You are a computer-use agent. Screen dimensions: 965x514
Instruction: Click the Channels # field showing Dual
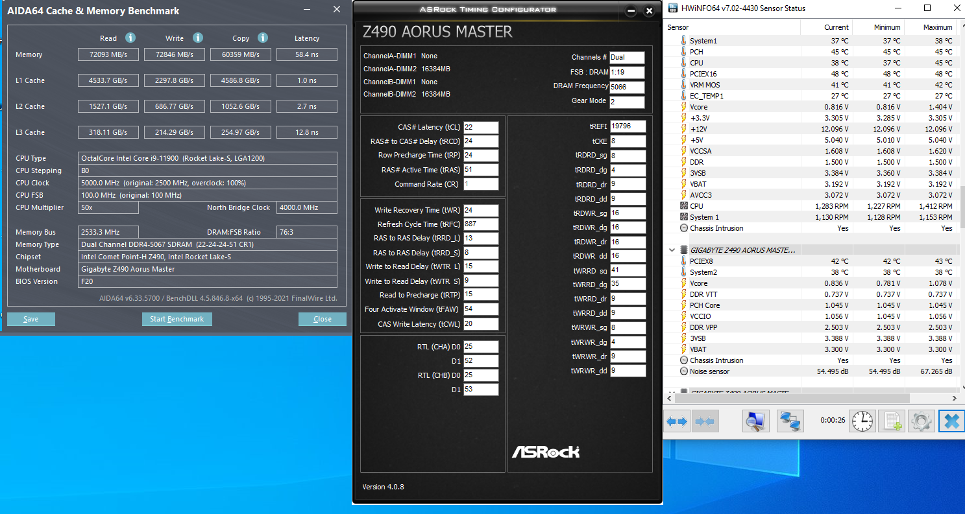pos(627,57)
